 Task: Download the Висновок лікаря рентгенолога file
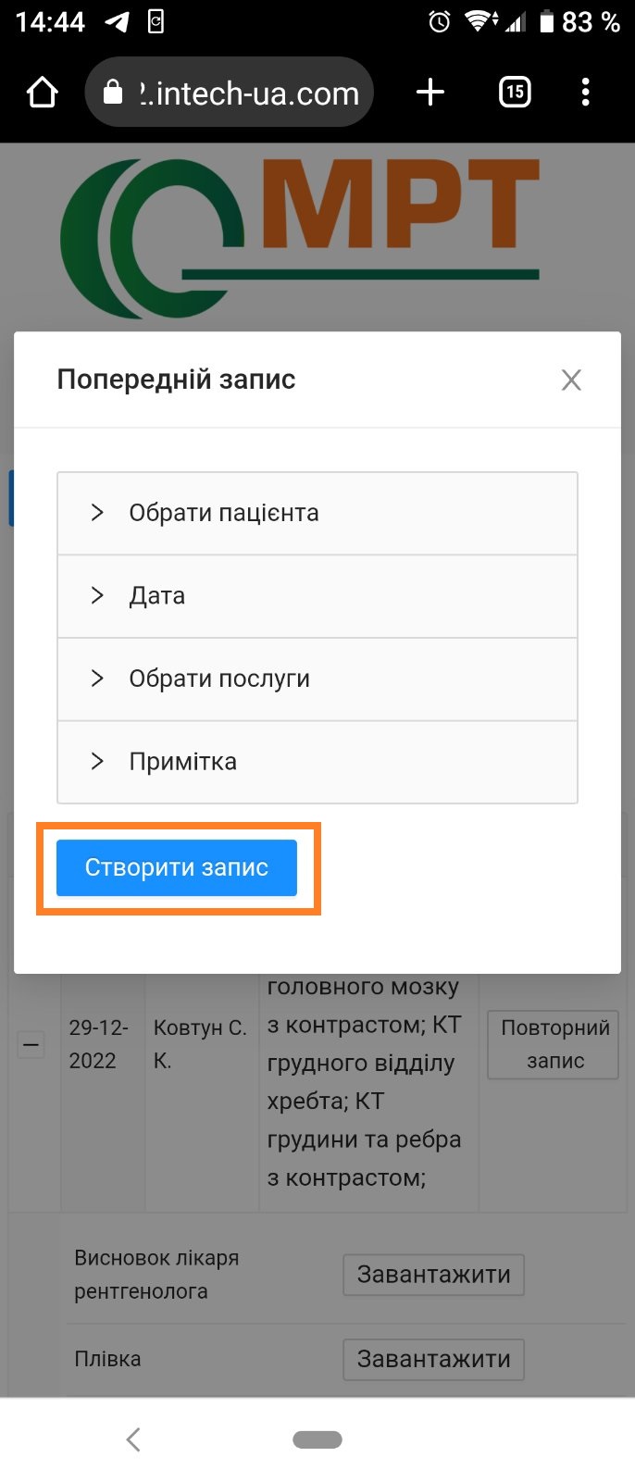coord(433,1275)
